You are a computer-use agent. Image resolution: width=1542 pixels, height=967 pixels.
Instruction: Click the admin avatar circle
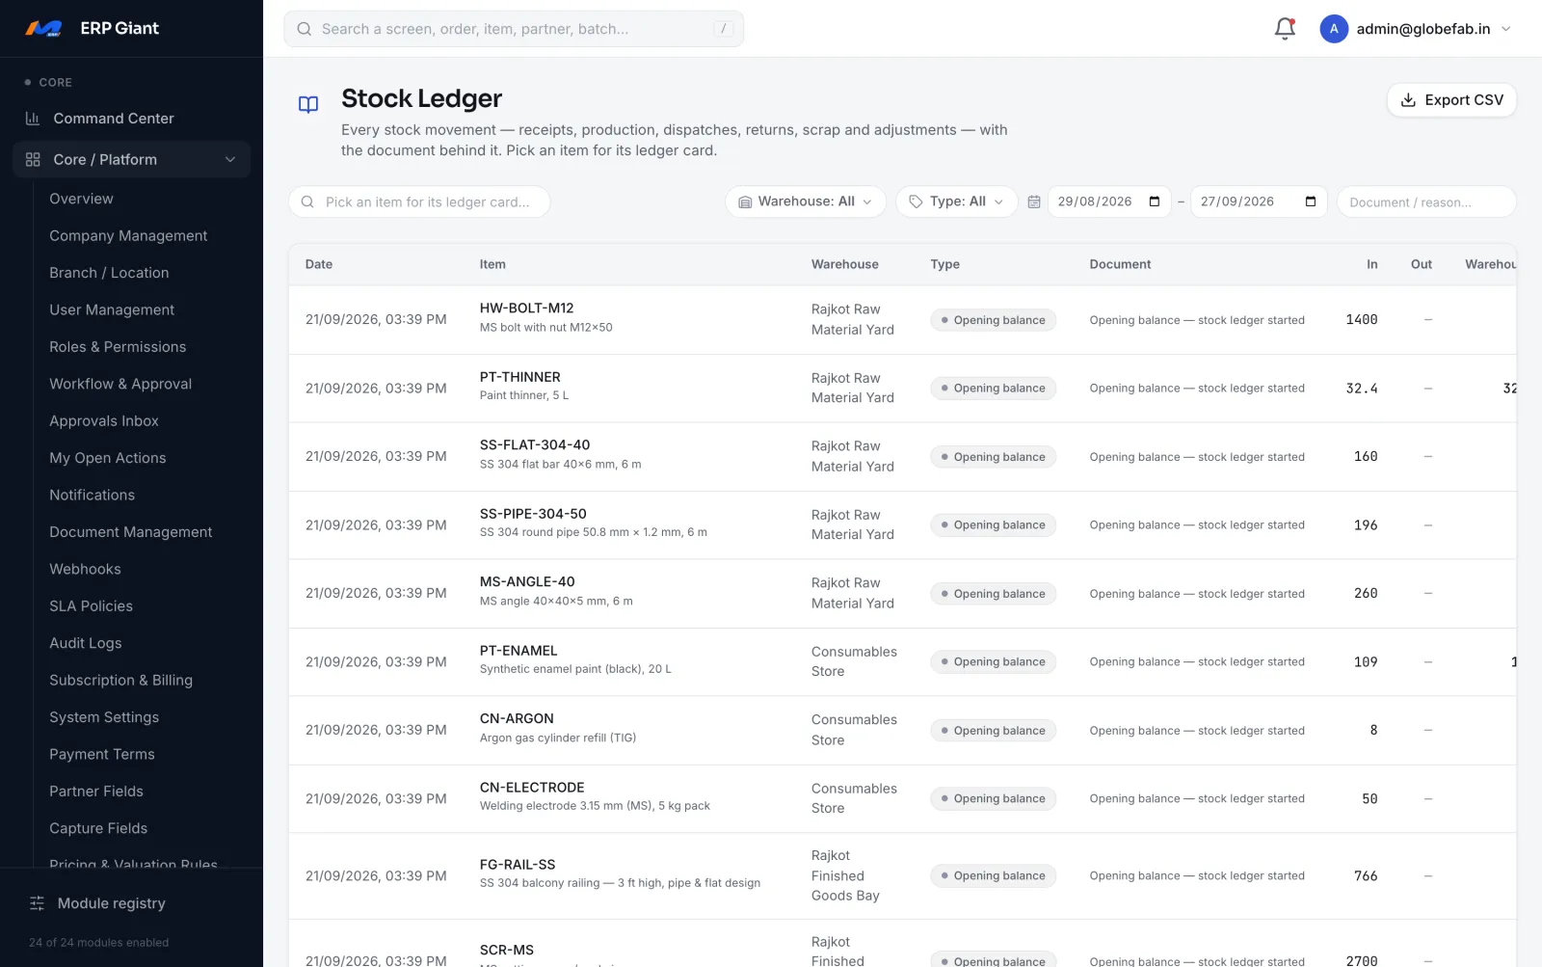(1334, 29)
